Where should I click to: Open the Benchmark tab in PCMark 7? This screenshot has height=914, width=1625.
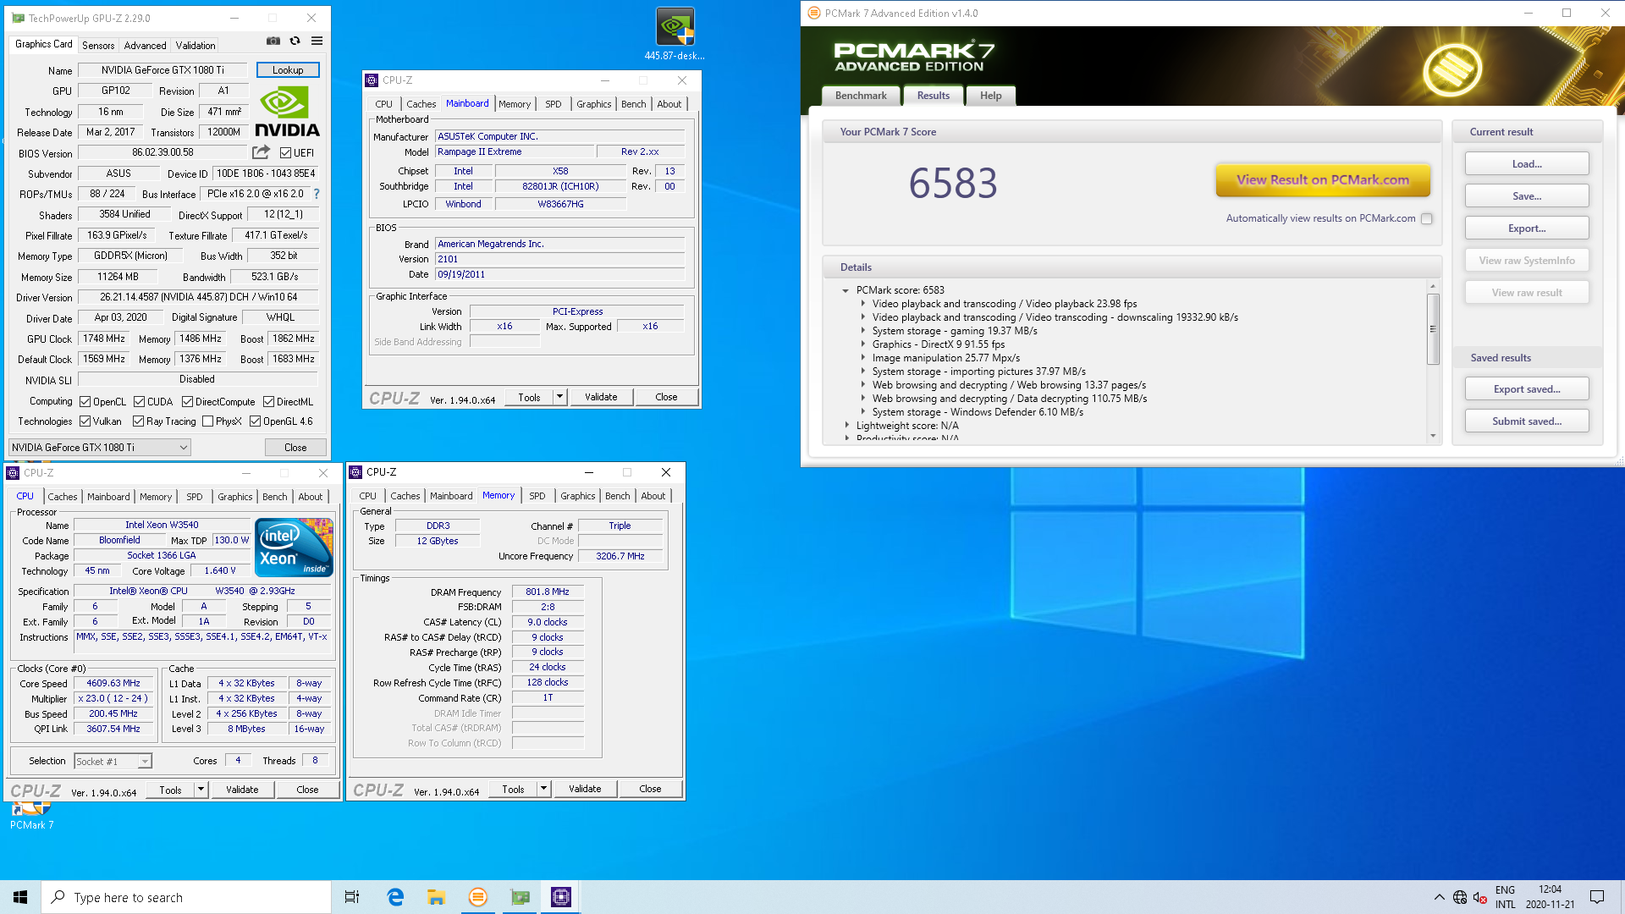[861, 96]
